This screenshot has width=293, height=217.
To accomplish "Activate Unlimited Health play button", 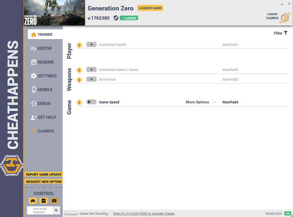I will [x=91, y=44].
